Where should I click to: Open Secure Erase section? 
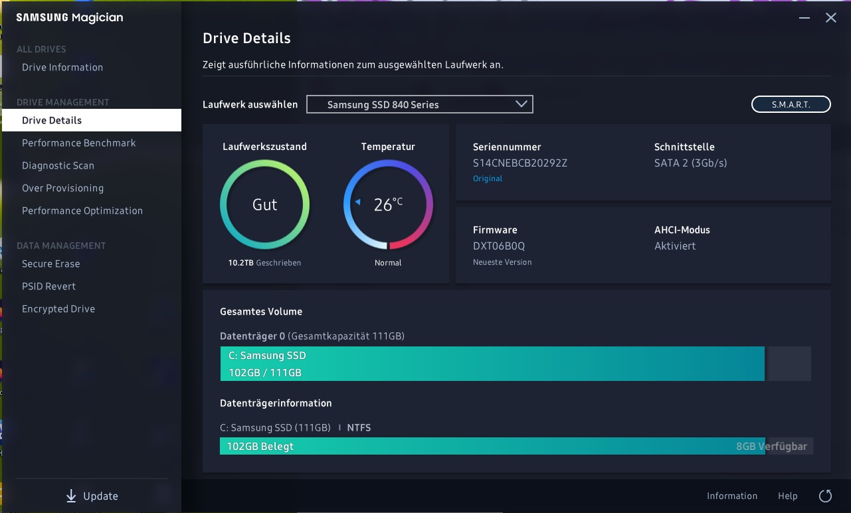click(50, 263)
